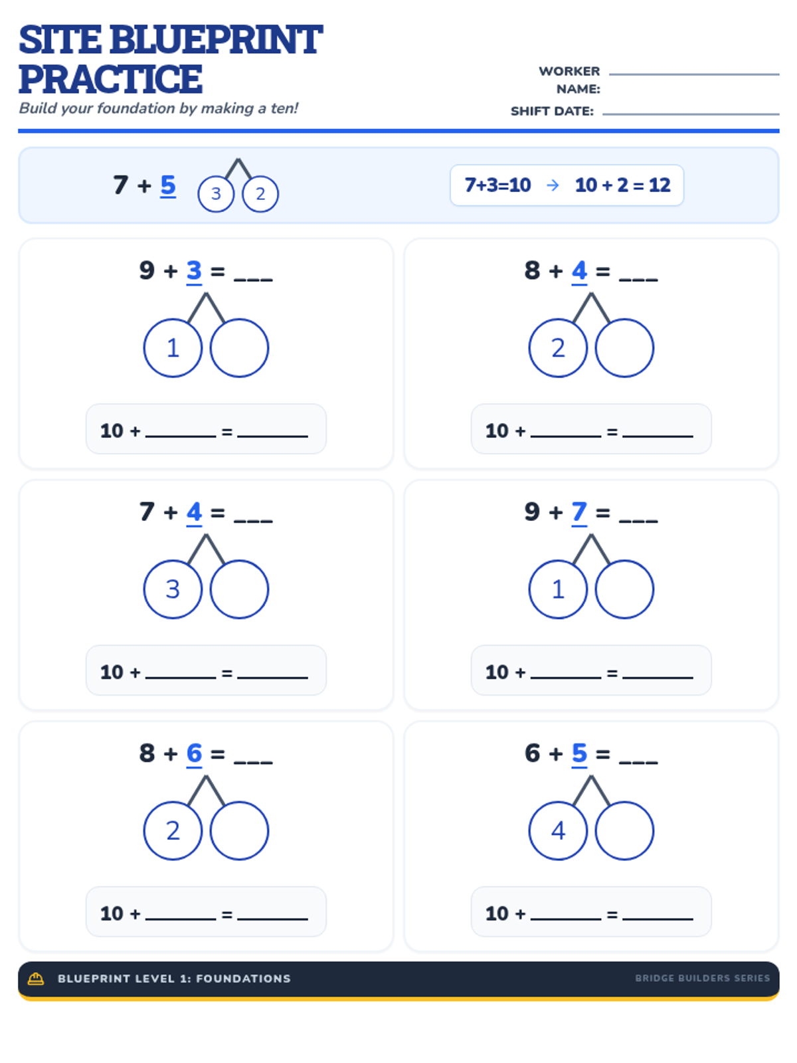The image size is (797, 1063).
Task: Click Bridge Builders Series text in footer
Action: (702, 978)
